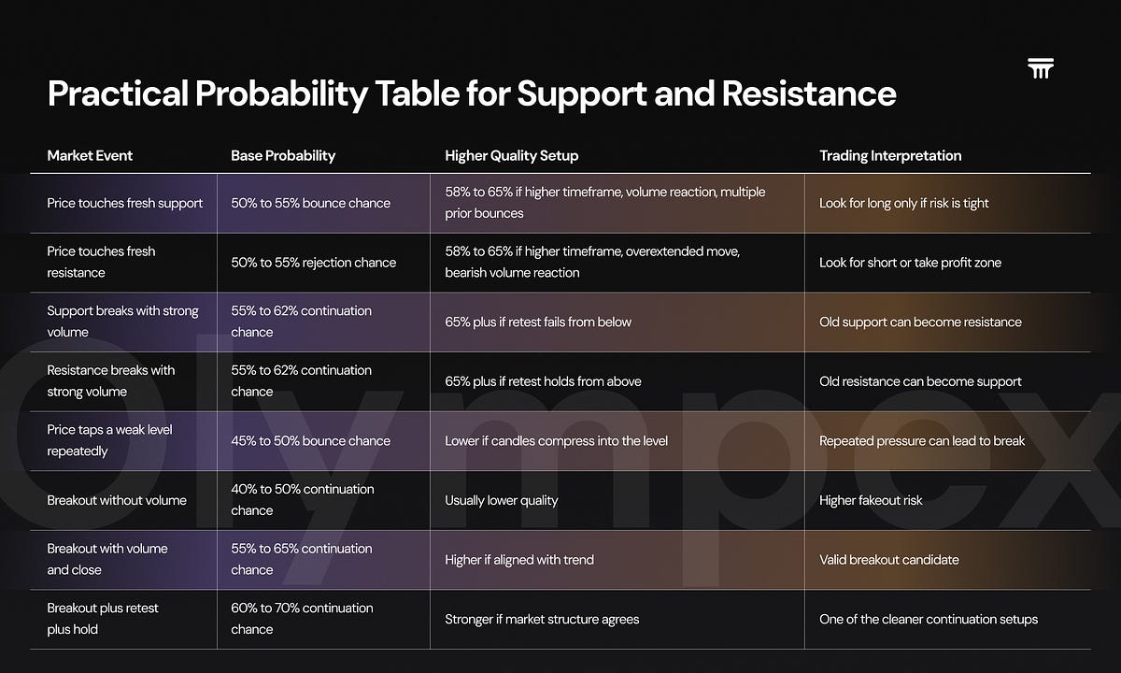
Task: Click 'One of the cleaner continuation setups'
Action: click(929, 619)
